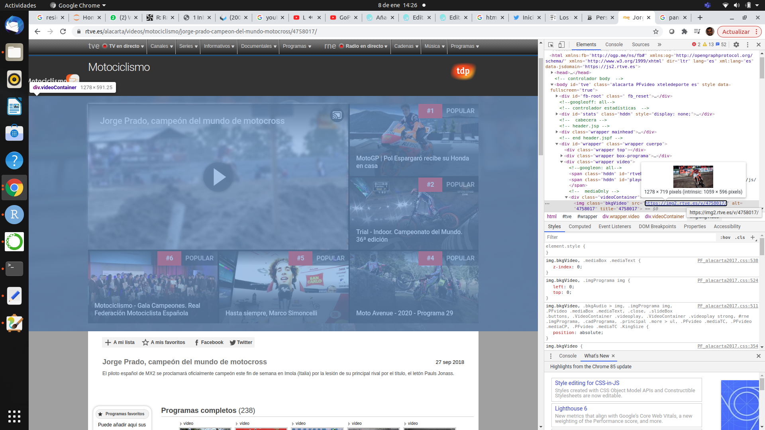
Task: Click the tdp channel logo
Action: 463,71
